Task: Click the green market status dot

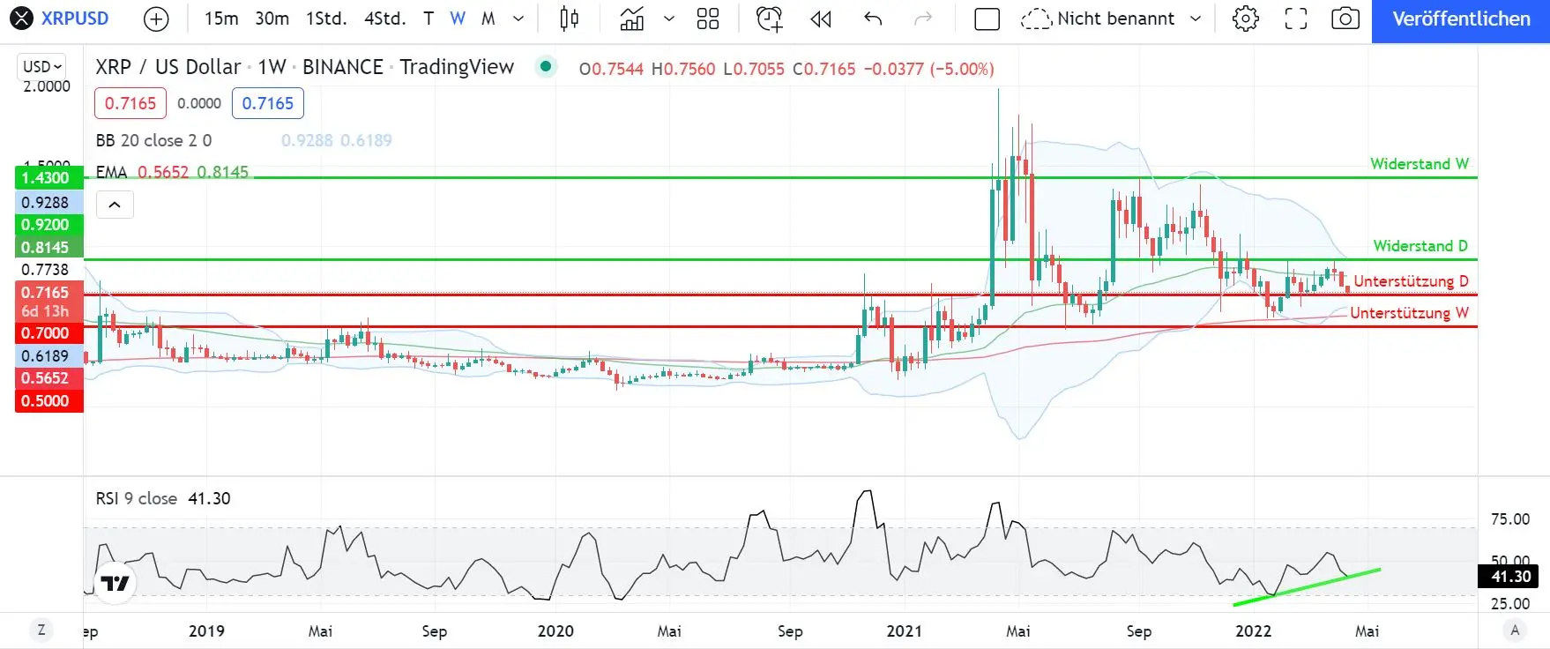Action: pos(546,66)
